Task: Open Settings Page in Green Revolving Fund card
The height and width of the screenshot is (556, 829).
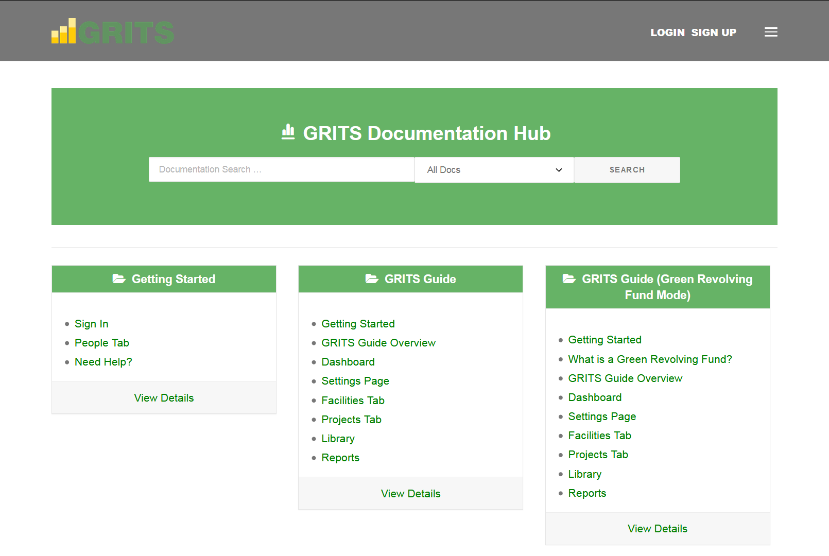Action: click(x=602, y=416)
